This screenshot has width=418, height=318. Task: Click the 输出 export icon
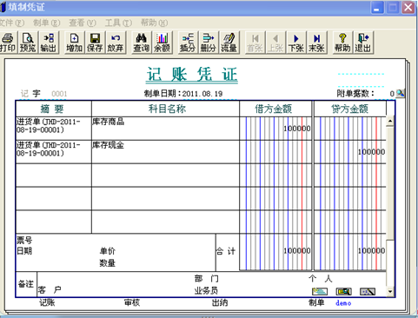(x=49, y=43)
